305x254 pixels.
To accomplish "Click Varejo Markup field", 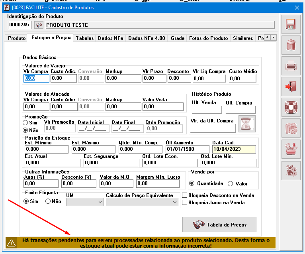I will (x=123, y=78).
